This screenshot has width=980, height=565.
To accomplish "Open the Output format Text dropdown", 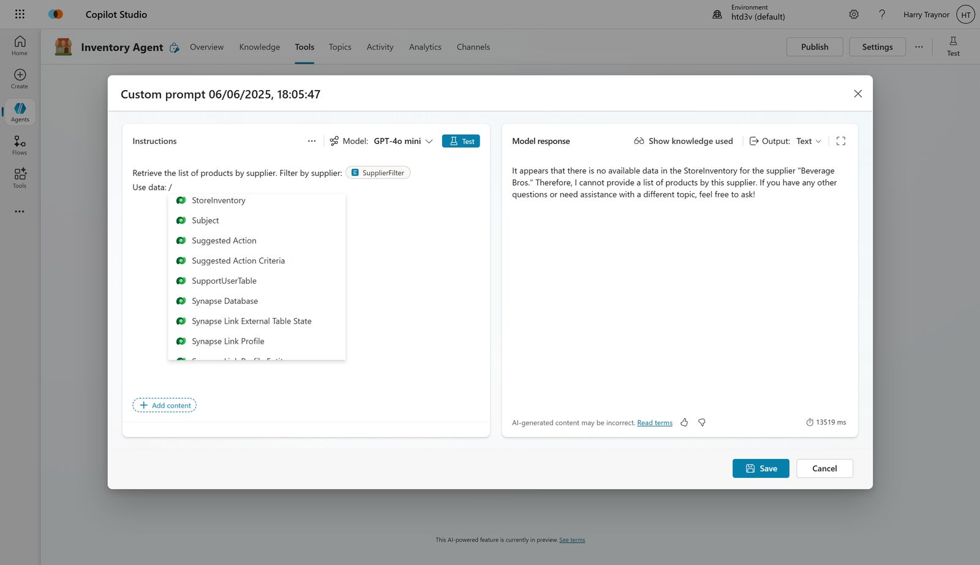I will point(809,140).
